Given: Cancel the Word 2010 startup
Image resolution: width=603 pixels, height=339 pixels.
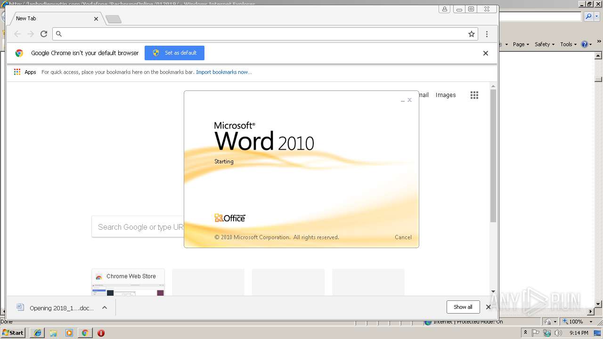Looking at the screenshot, I should tap(403, 237).
